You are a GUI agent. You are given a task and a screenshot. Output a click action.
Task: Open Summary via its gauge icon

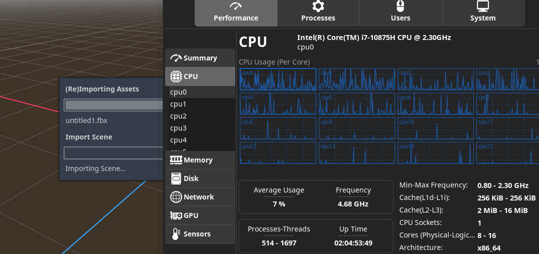point(176,58)
